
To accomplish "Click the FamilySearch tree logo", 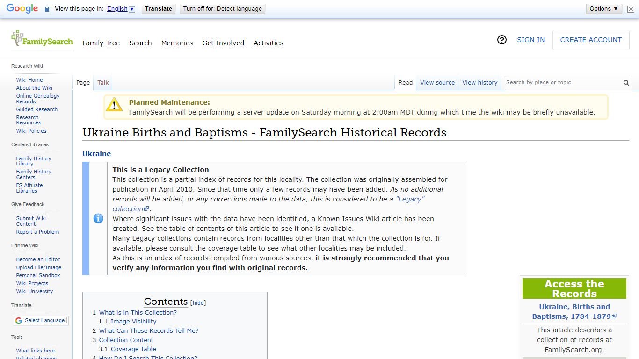I will pos(42,39).
